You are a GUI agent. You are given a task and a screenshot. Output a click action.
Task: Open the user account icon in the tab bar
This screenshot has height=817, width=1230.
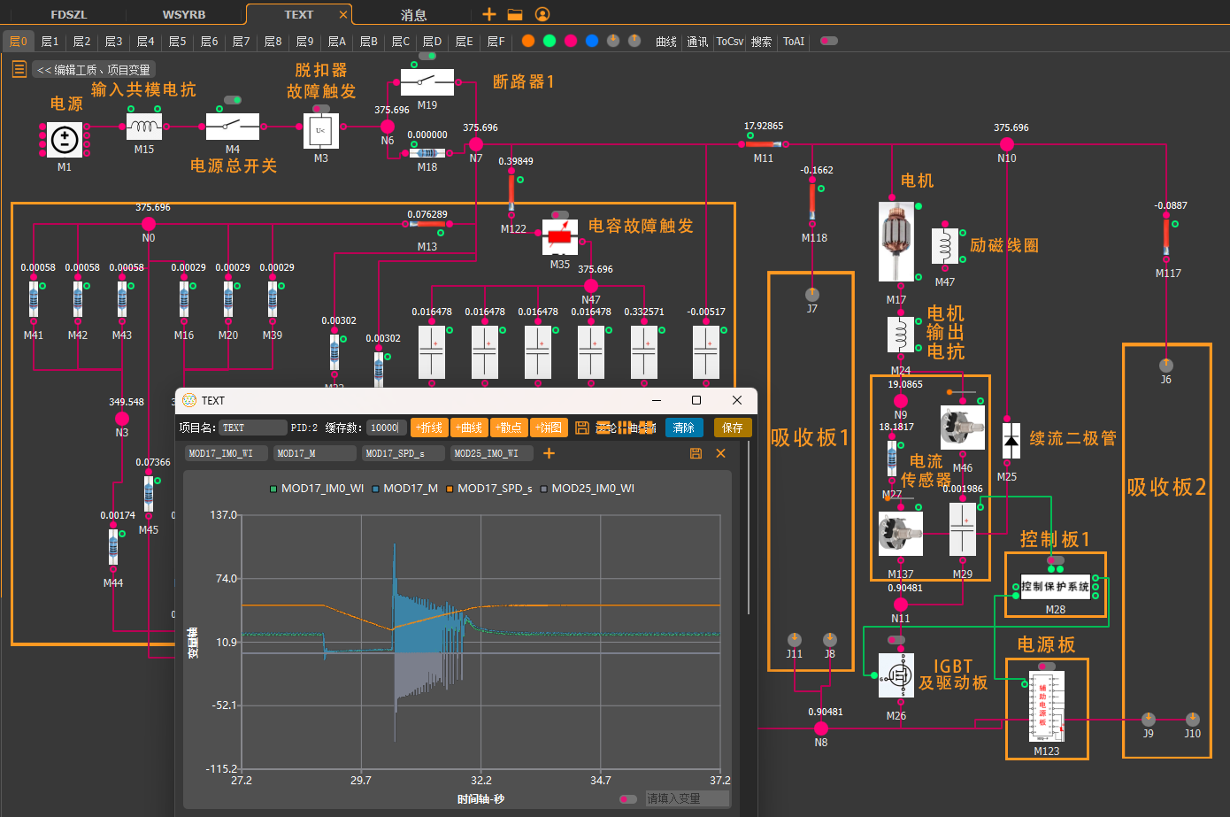[542, 14]
